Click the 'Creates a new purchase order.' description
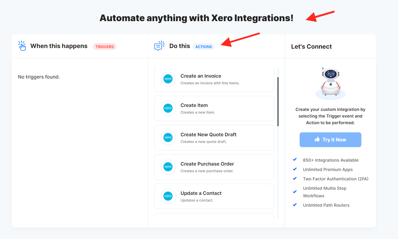The height and width of the screenshot is (239, 398). [207, 171]
